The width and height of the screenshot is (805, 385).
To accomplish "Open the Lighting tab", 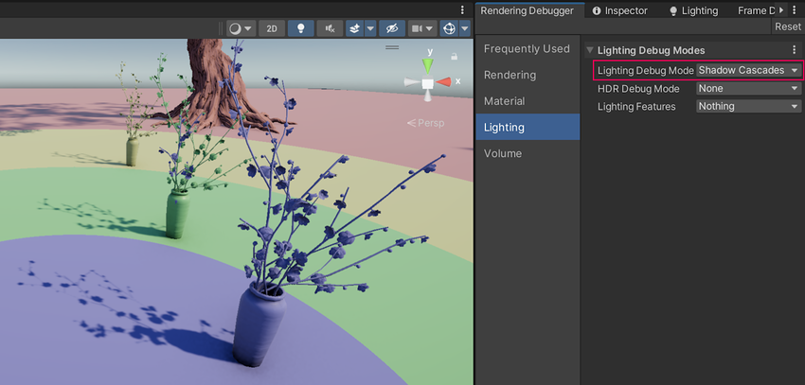I will coord(693,10).
